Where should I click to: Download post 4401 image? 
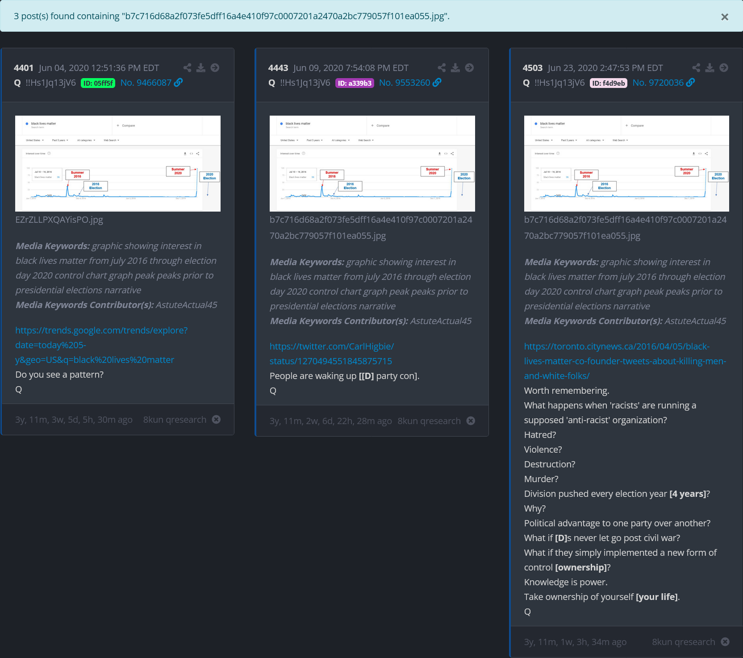pos(201,68)
